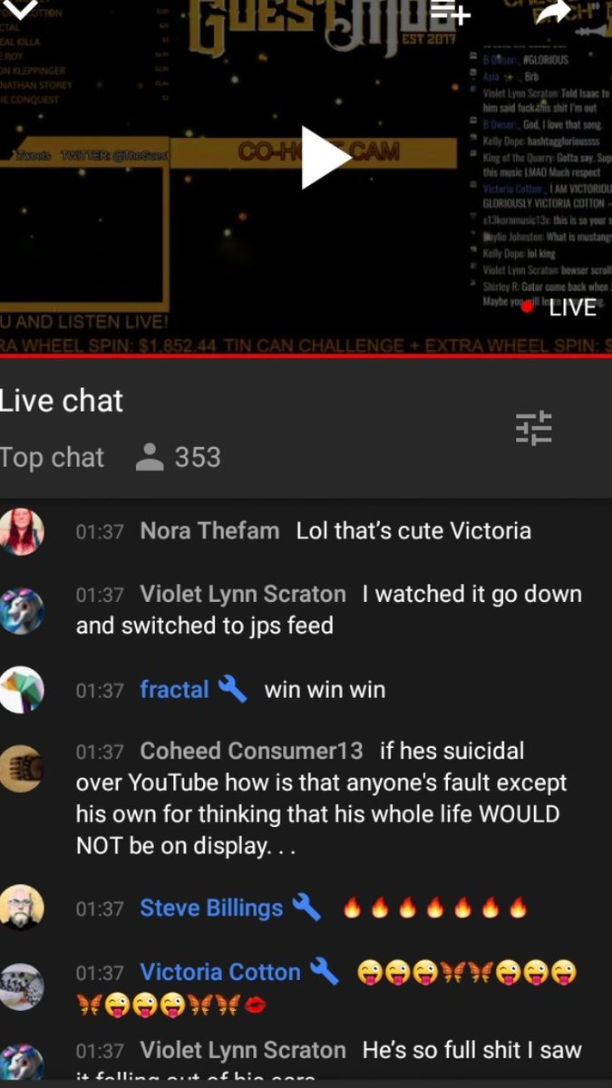Viewport: 612px width, 1088px height.
Task: Tap the viewer count 353 icon
Action: click(149, 457)
